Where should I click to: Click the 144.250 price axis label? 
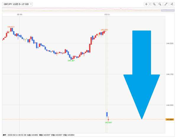click(x=170, y=74)
